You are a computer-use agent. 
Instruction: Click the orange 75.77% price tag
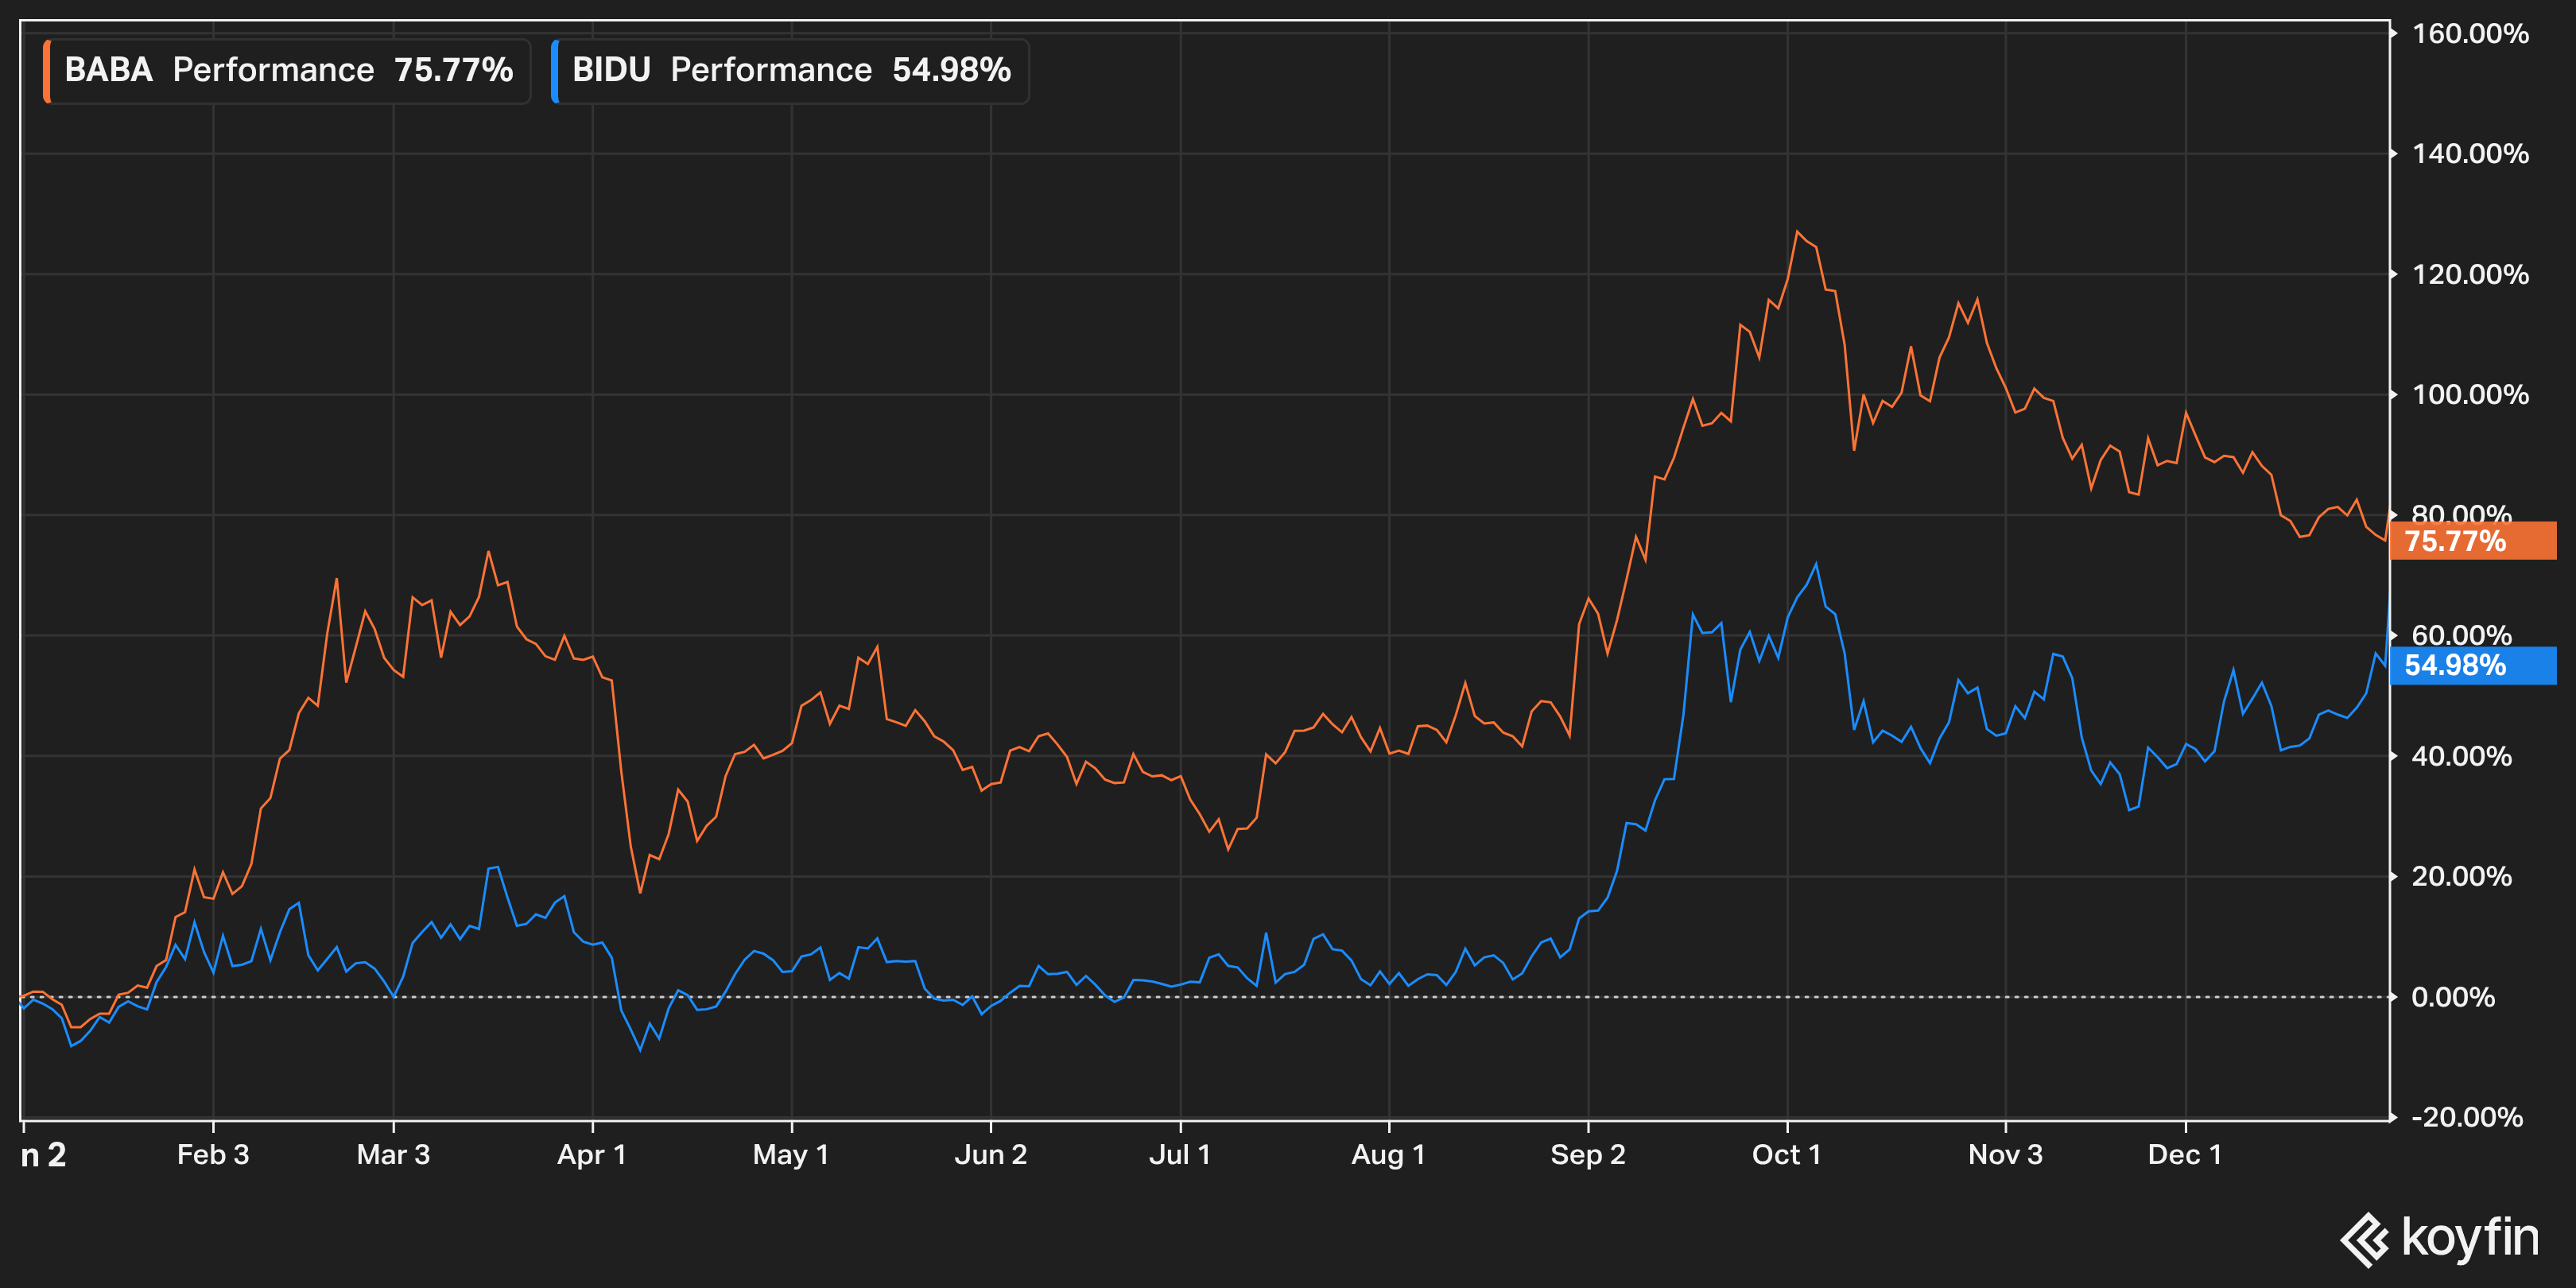pyautogui.click(x=2471, y=541)
